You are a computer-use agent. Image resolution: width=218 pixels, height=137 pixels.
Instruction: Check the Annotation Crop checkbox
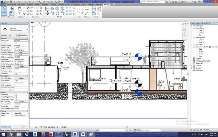click(x=16, y=99)
